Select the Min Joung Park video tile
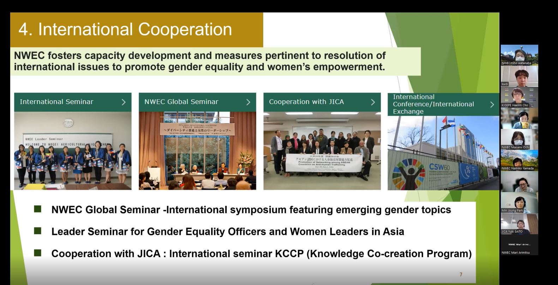This screenshot has width=558, height=285. [519, 203]
